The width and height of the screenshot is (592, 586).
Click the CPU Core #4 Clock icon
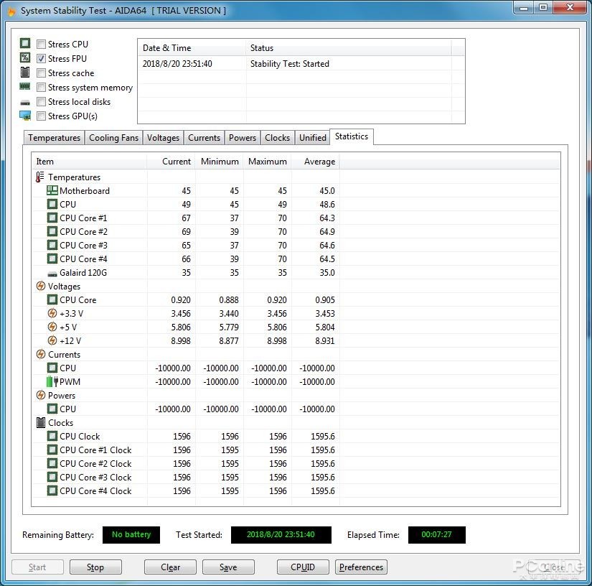click(52, 490)
